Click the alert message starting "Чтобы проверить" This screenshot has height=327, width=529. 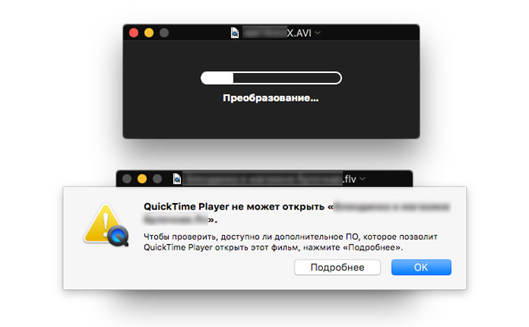click(290, 242)
